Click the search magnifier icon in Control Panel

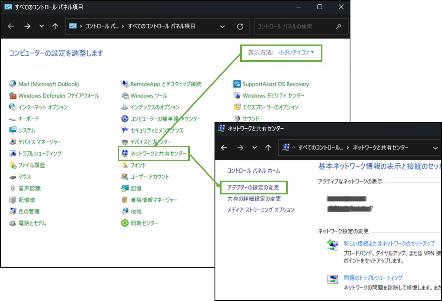(339, 27)
